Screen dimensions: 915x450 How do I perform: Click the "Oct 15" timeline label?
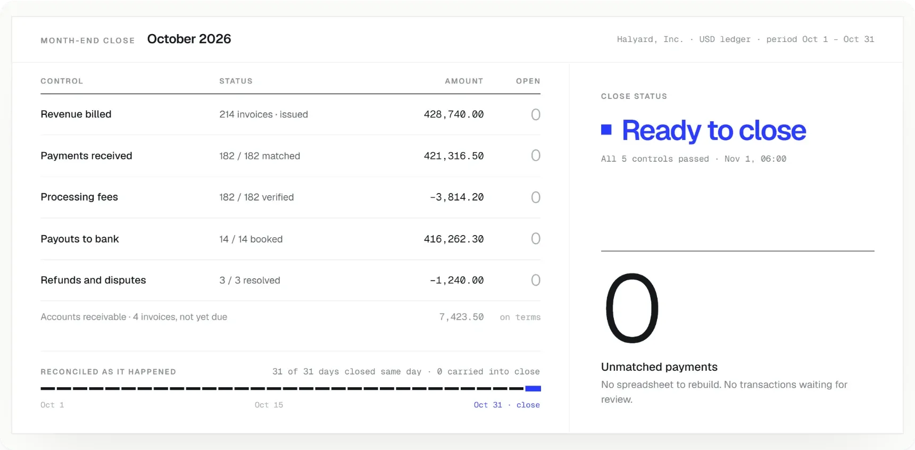[269, 405]
